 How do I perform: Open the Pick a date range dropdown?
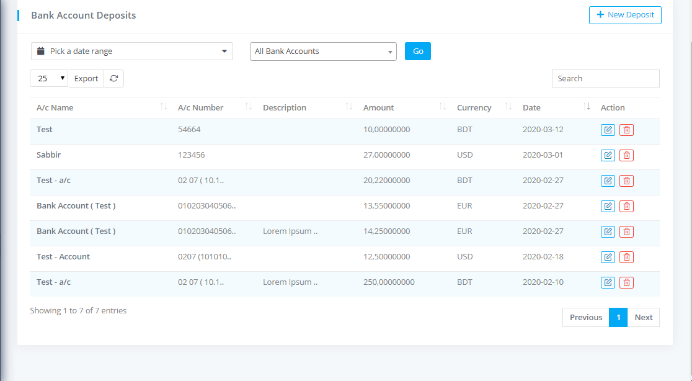click(131, 52)
